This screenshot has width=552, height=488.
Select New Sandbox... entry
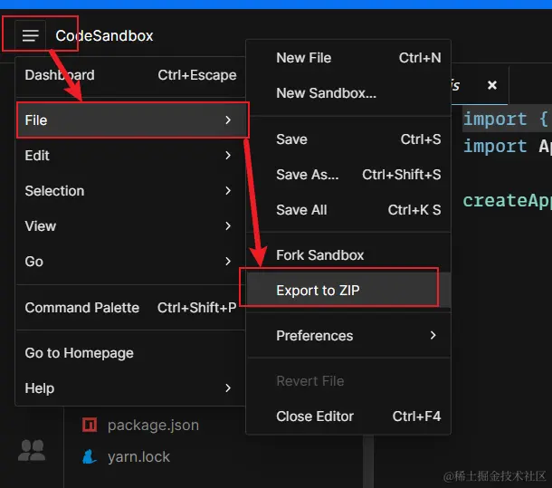348,93
